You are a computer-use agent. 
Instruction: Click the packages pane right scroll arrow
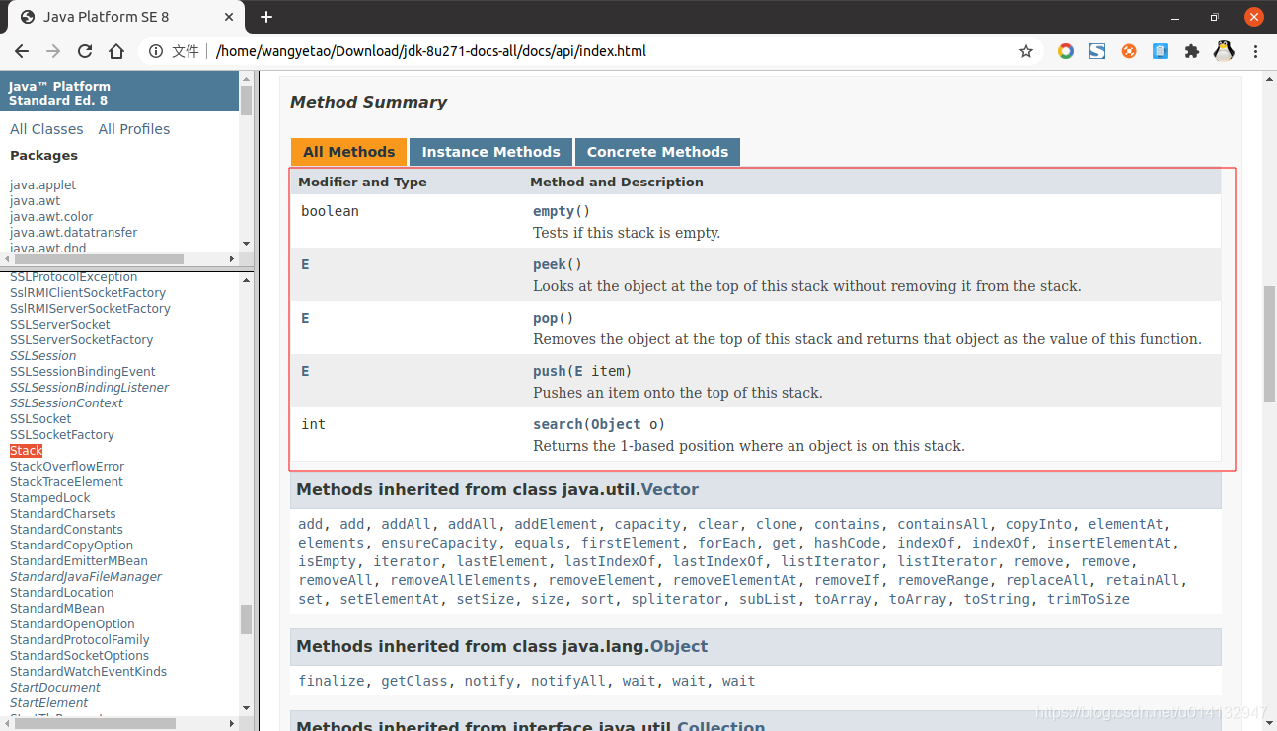[232, 258]
